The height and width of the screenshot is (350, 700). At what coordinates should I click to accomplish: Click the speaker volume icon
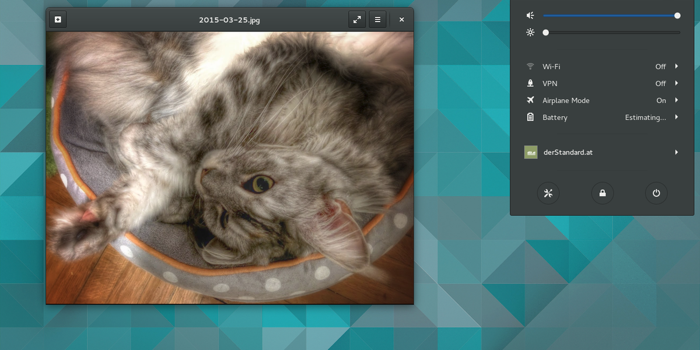tap(530, 15)
